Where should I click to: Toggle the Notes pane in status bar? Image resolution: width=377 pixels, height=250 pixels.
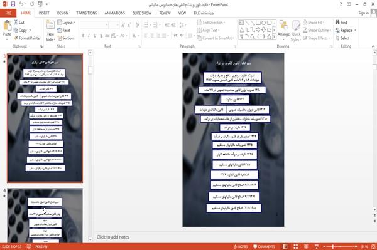[241, 247]
